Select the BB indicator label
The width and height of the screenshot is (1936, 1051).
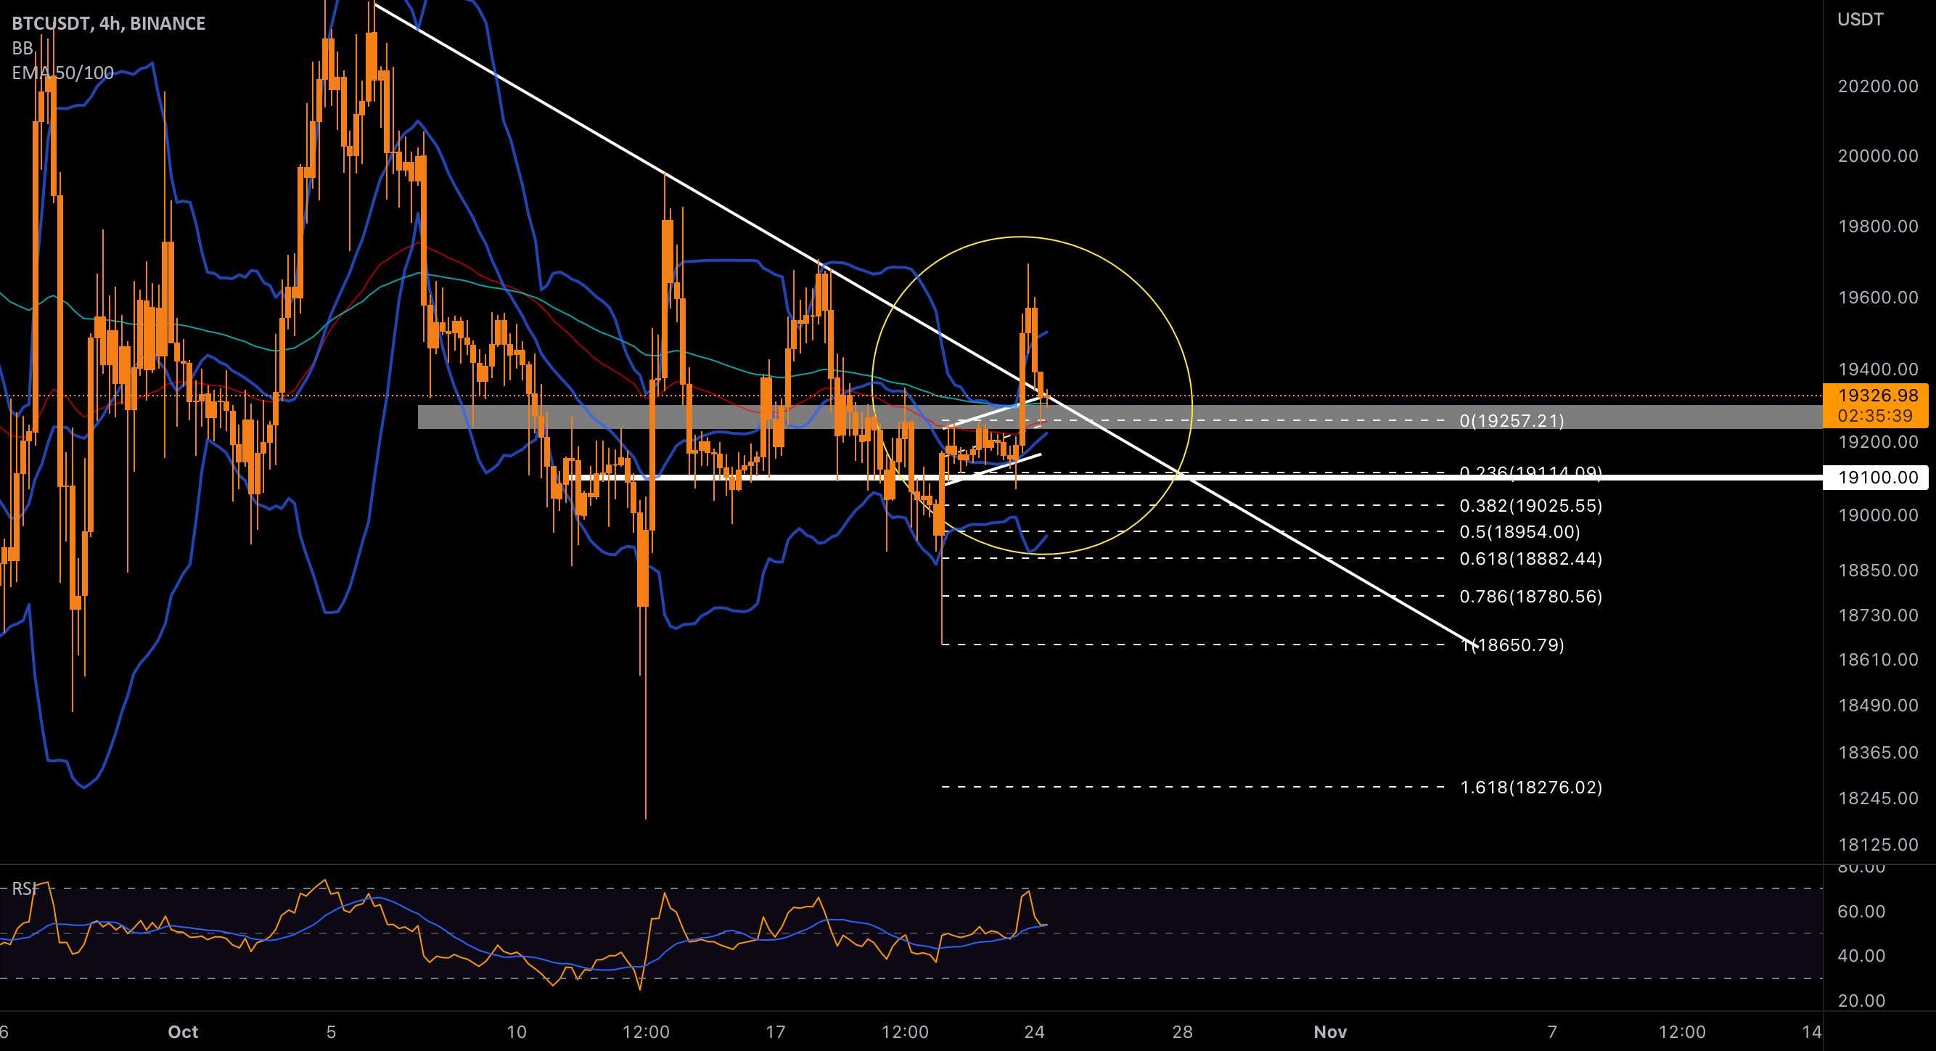click(x=22, y=48)
